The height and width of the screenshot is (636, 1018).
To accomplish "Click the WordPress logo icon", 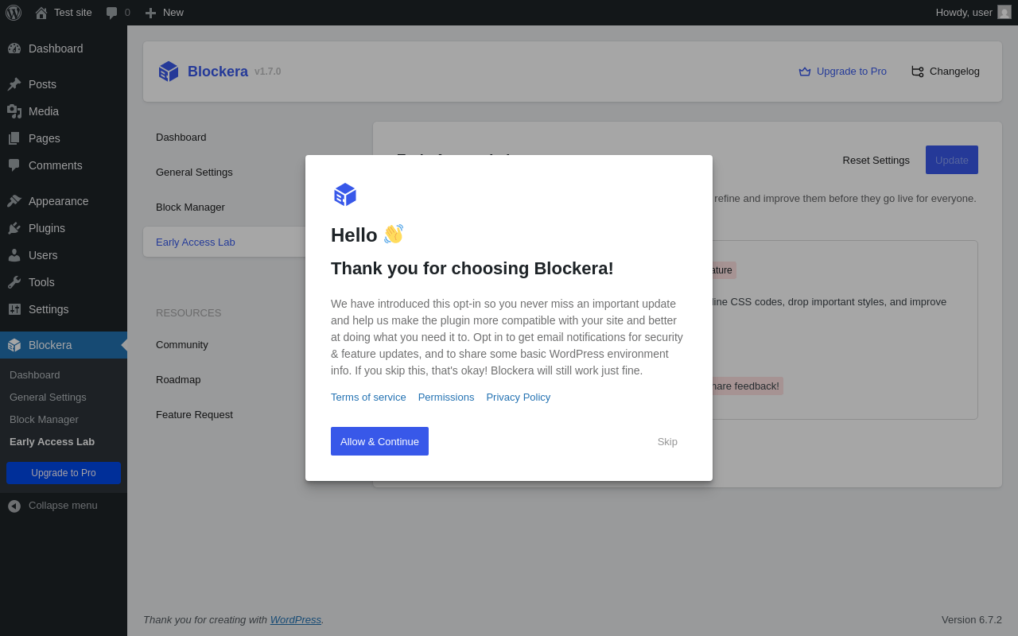I will (x=14, y=13).
